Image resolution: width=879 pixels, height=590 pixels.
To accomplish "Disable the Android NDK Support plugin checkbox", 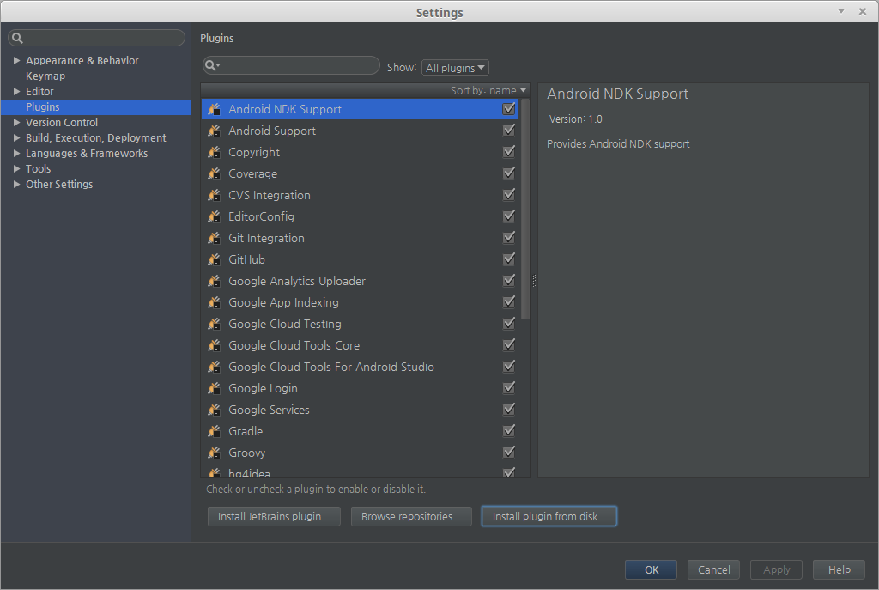I will pyautogui.click(x=508, y=109).
